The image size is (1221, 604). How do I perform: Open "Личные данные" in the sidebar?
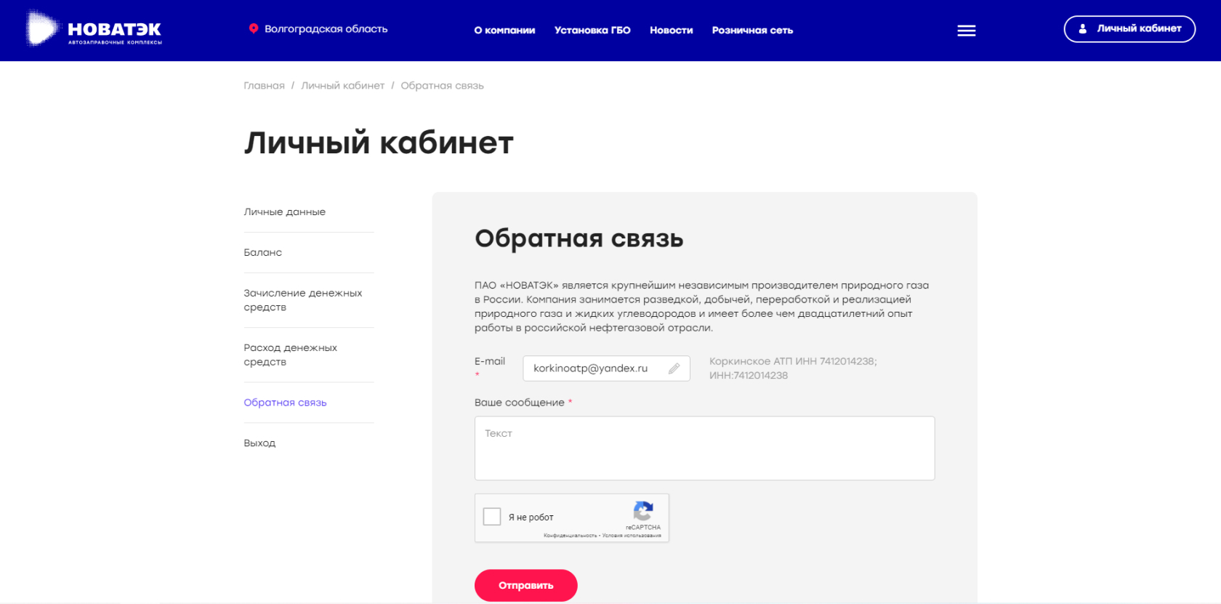pos(284,212)
